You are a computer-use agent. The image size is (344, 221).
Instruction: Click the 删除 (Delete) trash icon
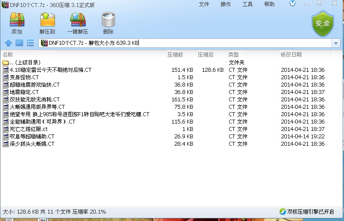108,20
